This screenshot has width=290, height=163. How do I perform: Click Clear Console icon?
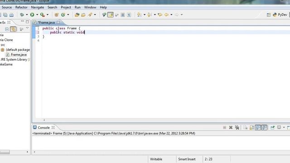click(x=246, y=128)
